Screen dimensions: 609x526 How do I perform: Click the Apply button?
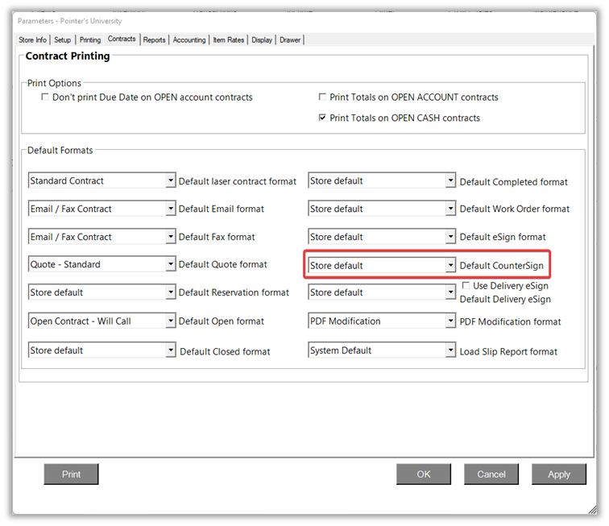click(x=558, y=474)
